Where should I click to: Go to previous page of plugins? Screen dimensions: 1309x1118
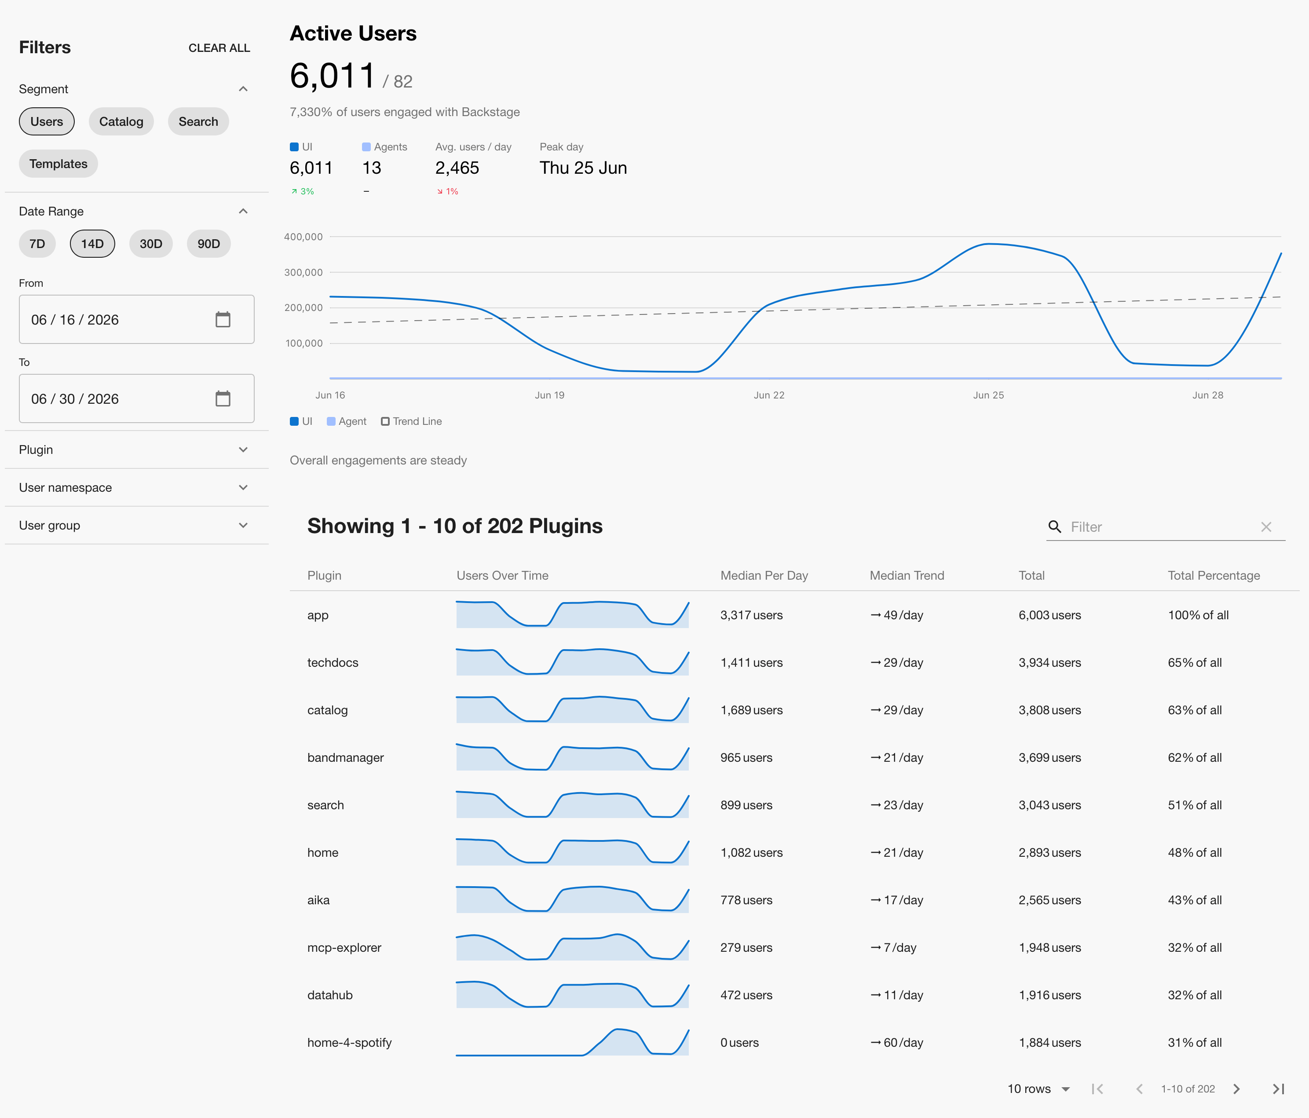tap(1139, 1089)
